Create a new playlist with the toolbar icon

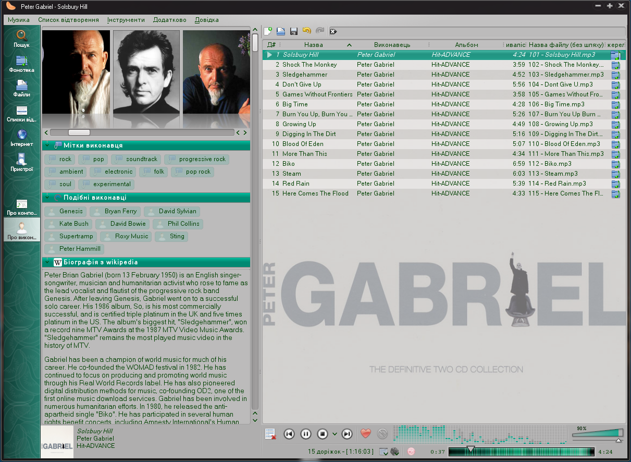[268, 31]
